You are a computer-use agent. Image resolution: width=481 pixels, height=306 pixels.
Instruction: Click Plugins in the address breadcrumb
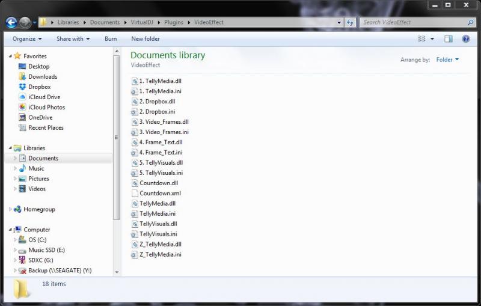pos(174,22)
